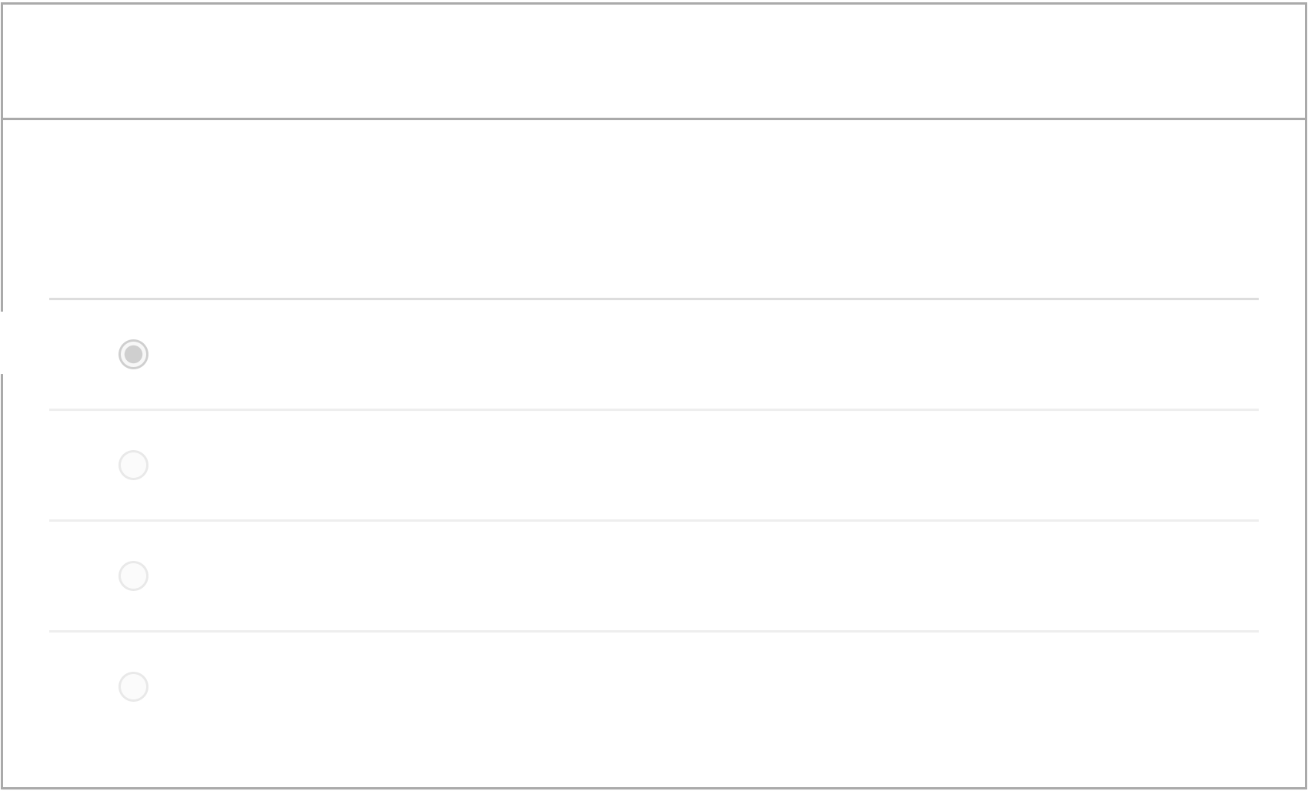Click the already-selected filled radio button
This screenshot has width=1308, height=791.
point(133,354)
